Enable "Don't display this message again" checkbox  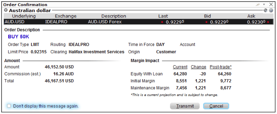pos(9,106)
